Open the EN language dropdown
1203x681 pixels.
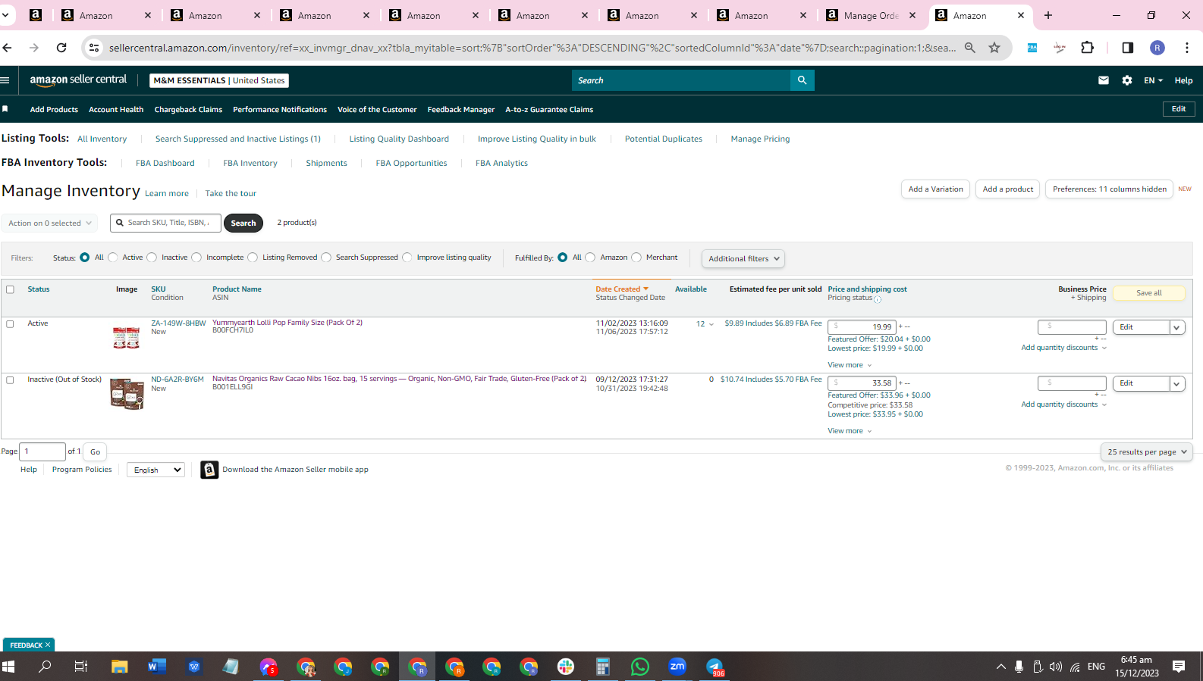[x=1153, y=80]
